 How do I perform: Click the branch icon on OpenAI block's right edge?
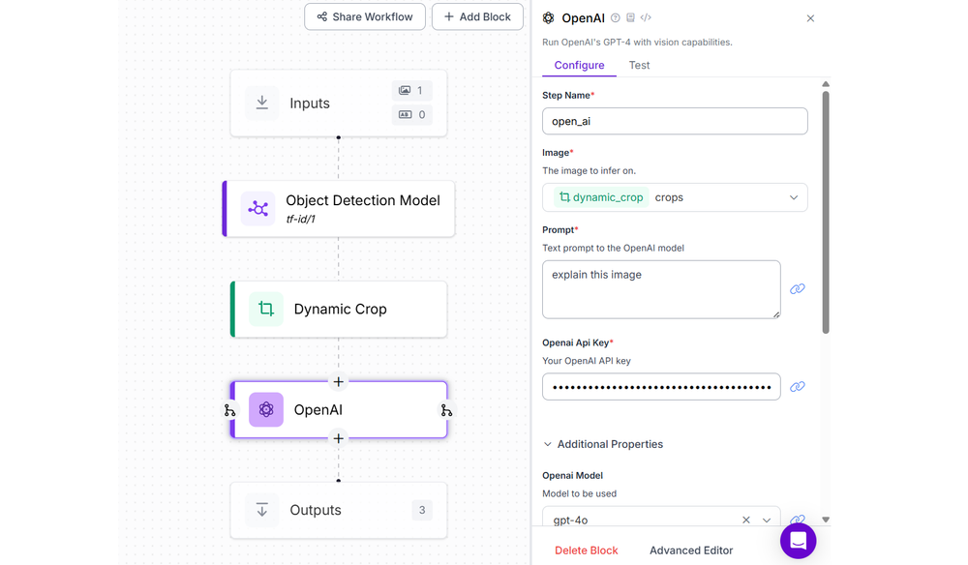446,410
